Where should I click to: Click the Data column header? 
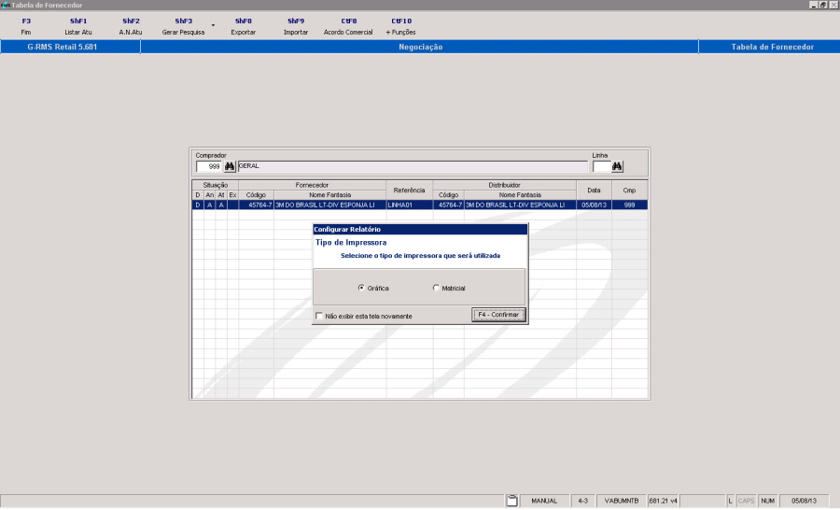point(594,191)
